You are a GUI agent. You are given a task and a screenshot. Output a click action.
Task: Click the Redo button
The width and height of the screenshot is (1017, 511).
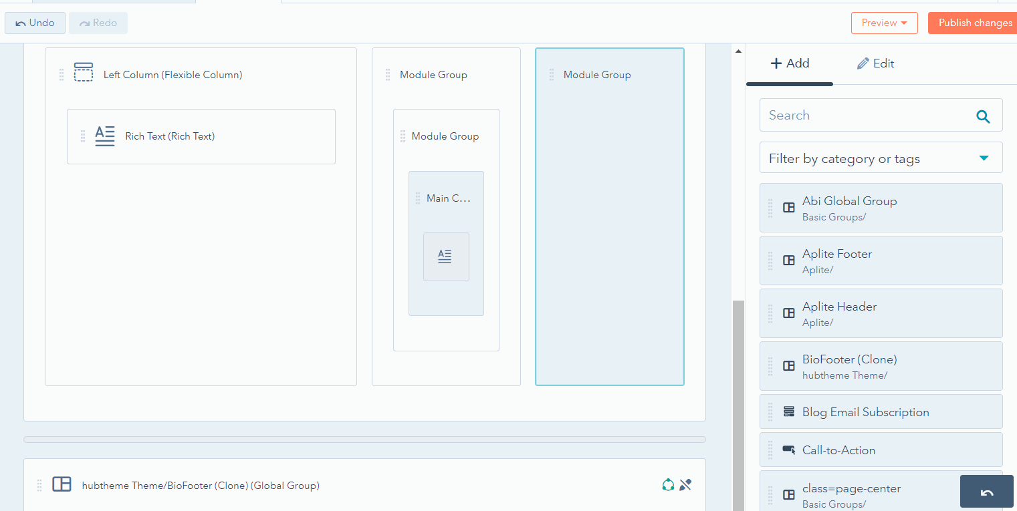(x=98, y=23)
